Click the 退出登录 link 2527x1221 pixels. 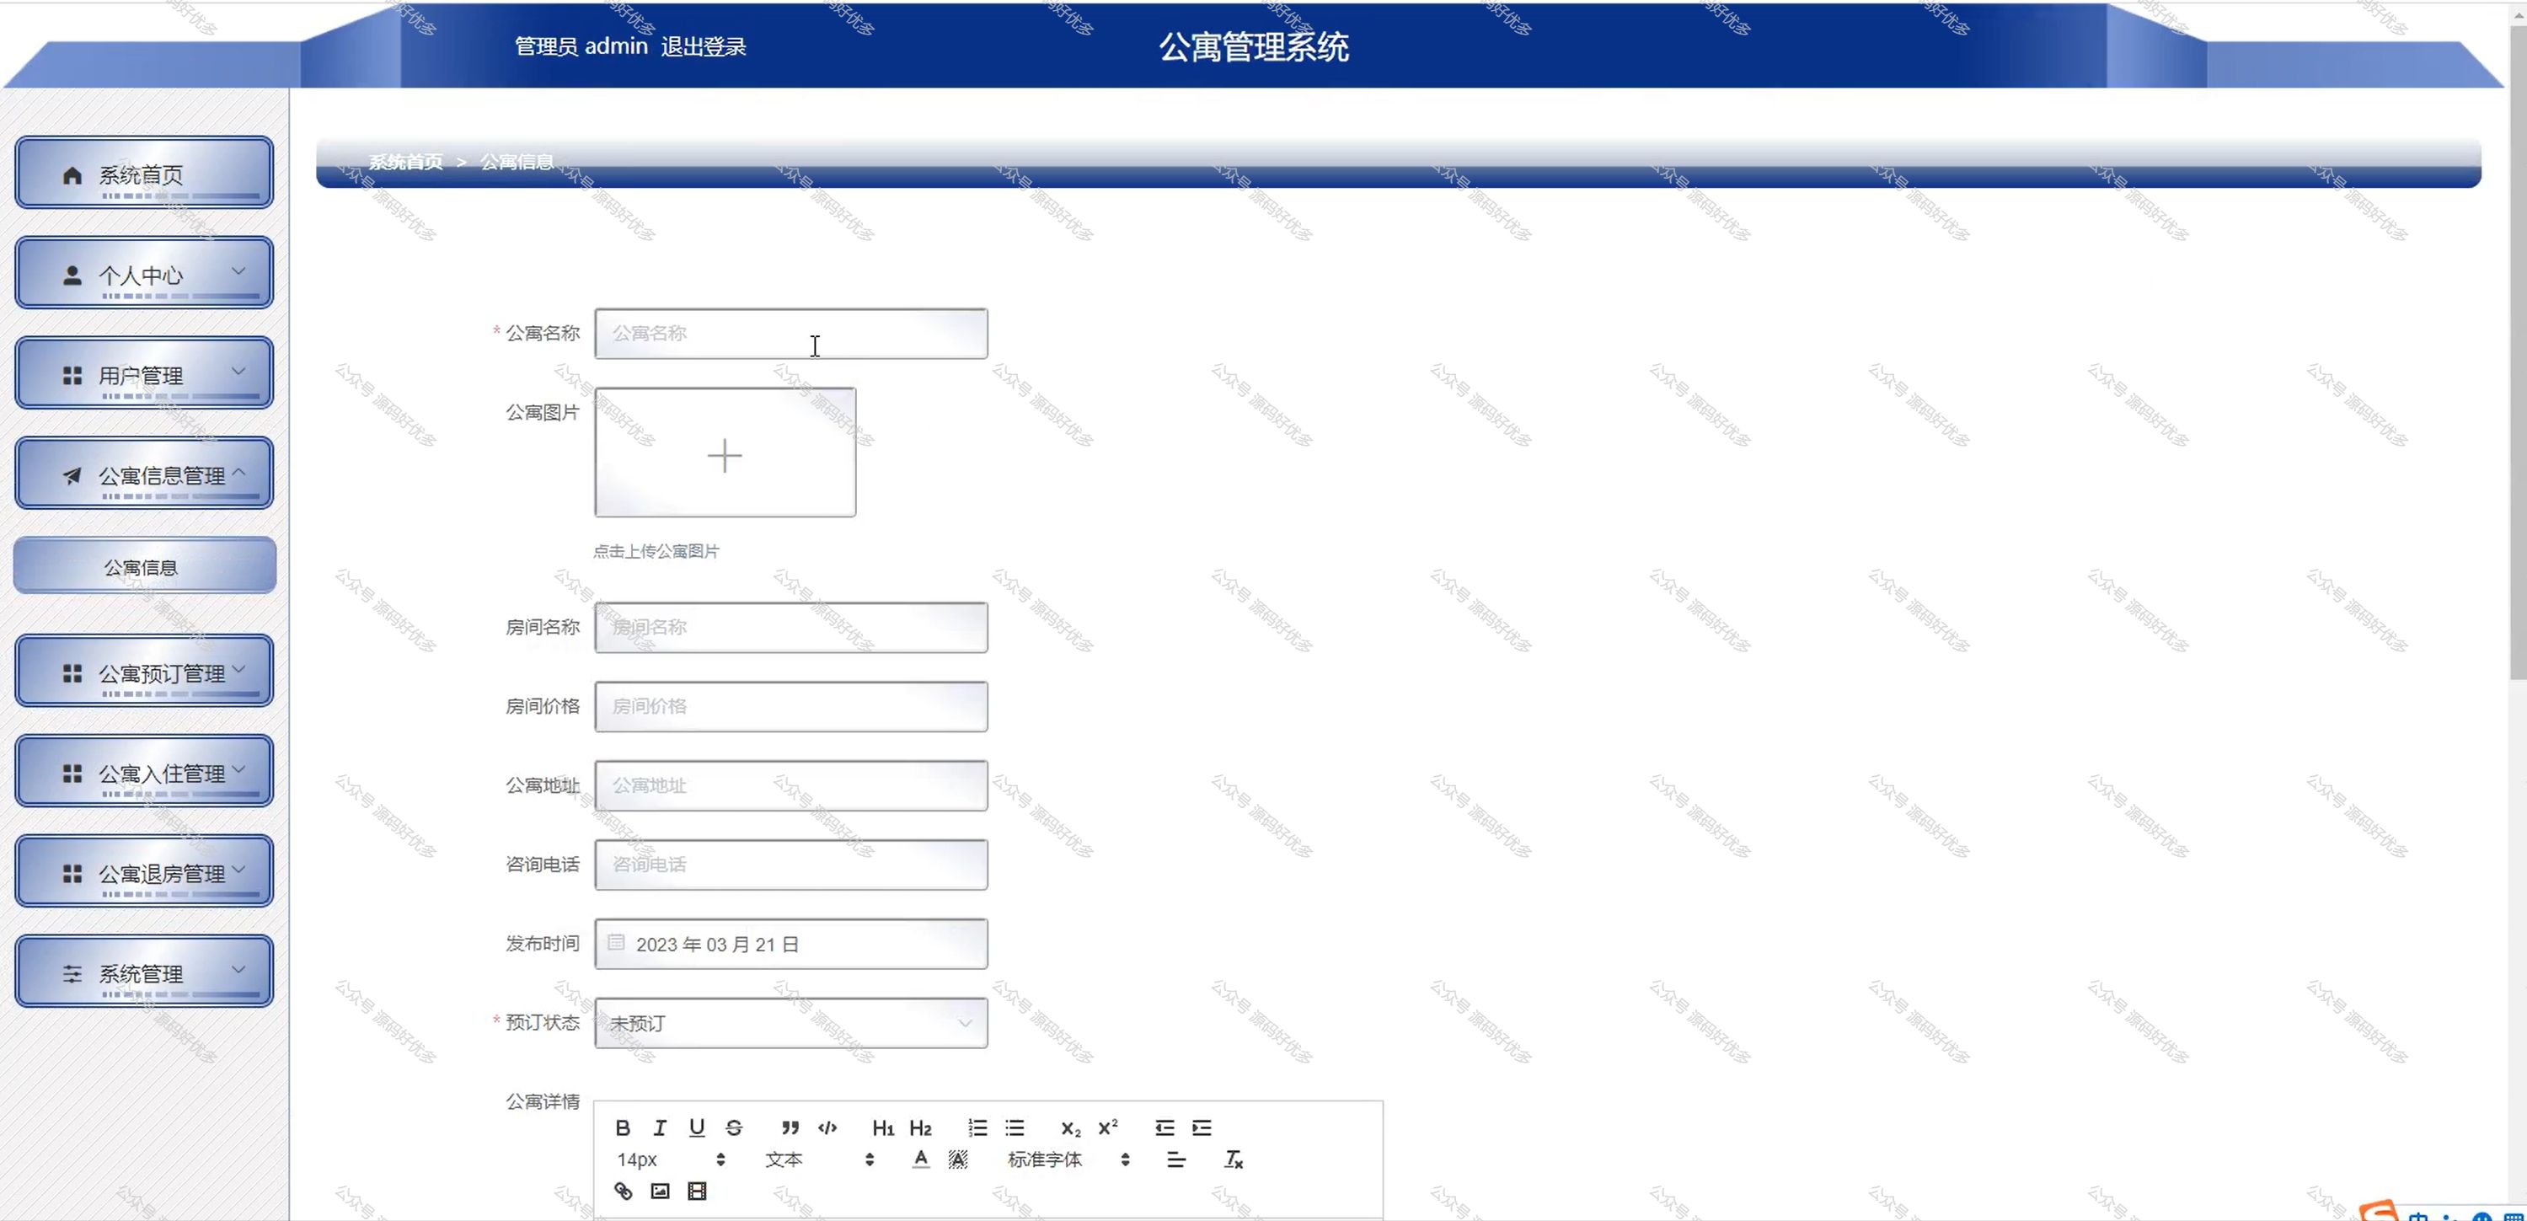[x=704, y=46]
